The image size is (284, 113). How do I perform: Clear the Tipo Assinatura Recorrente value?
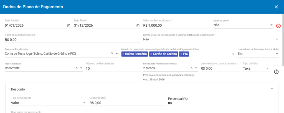(77, 68)
